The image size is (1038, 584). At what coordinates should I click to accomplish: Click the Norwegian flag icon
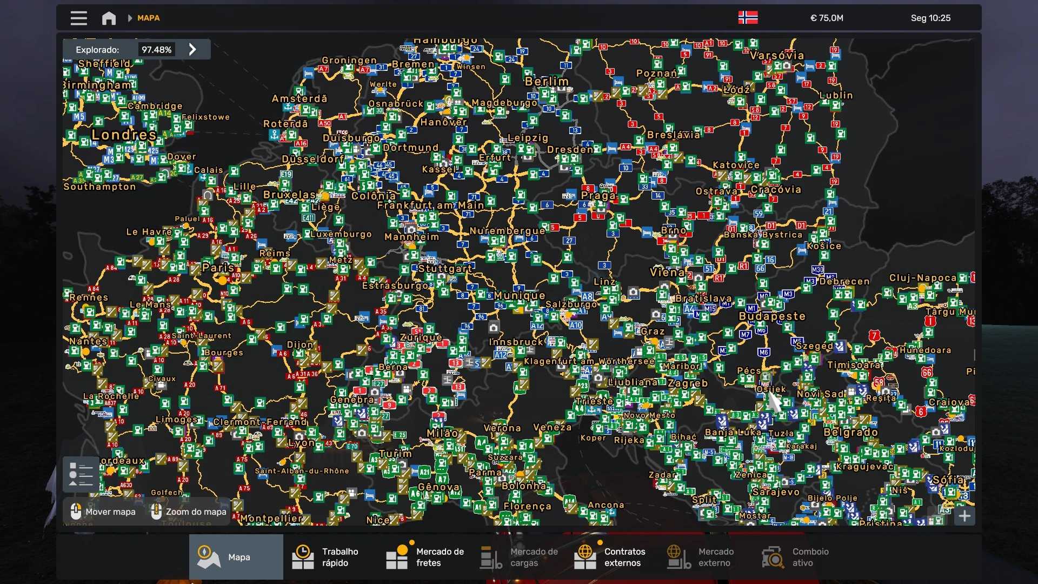coord(748,18)
